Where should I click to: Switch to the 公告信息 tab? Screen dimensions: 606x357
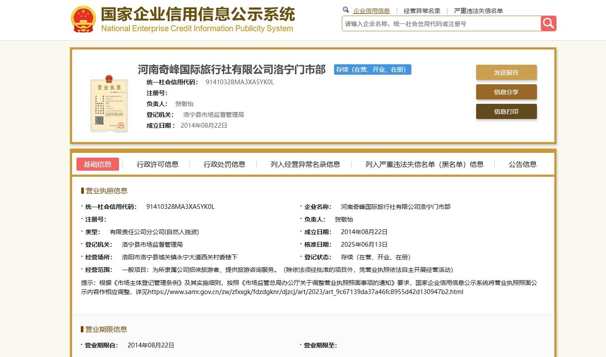click(x=523, y=164)
